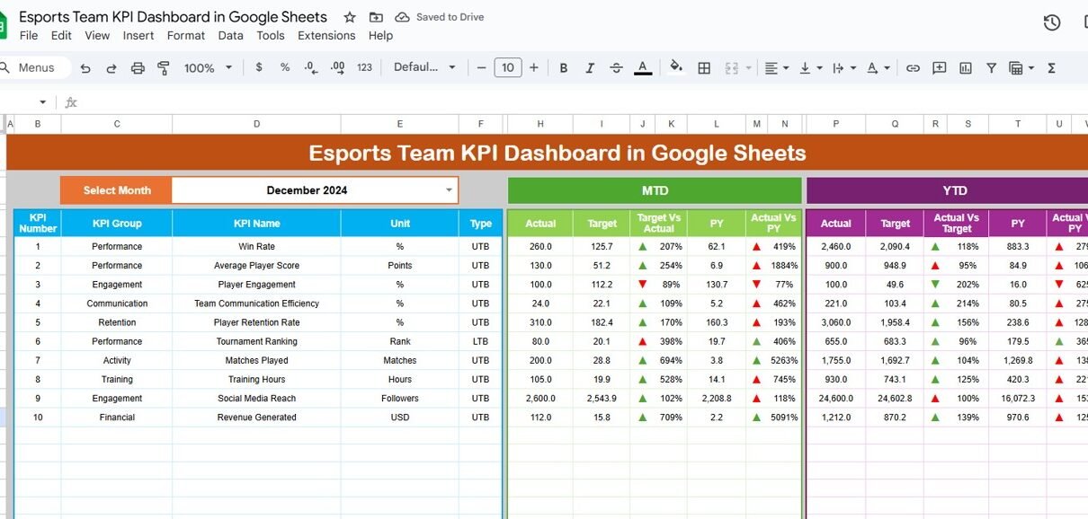Open the Default font family dropdown
Screen dimensions: 1088x519
[x=424, y=67]
